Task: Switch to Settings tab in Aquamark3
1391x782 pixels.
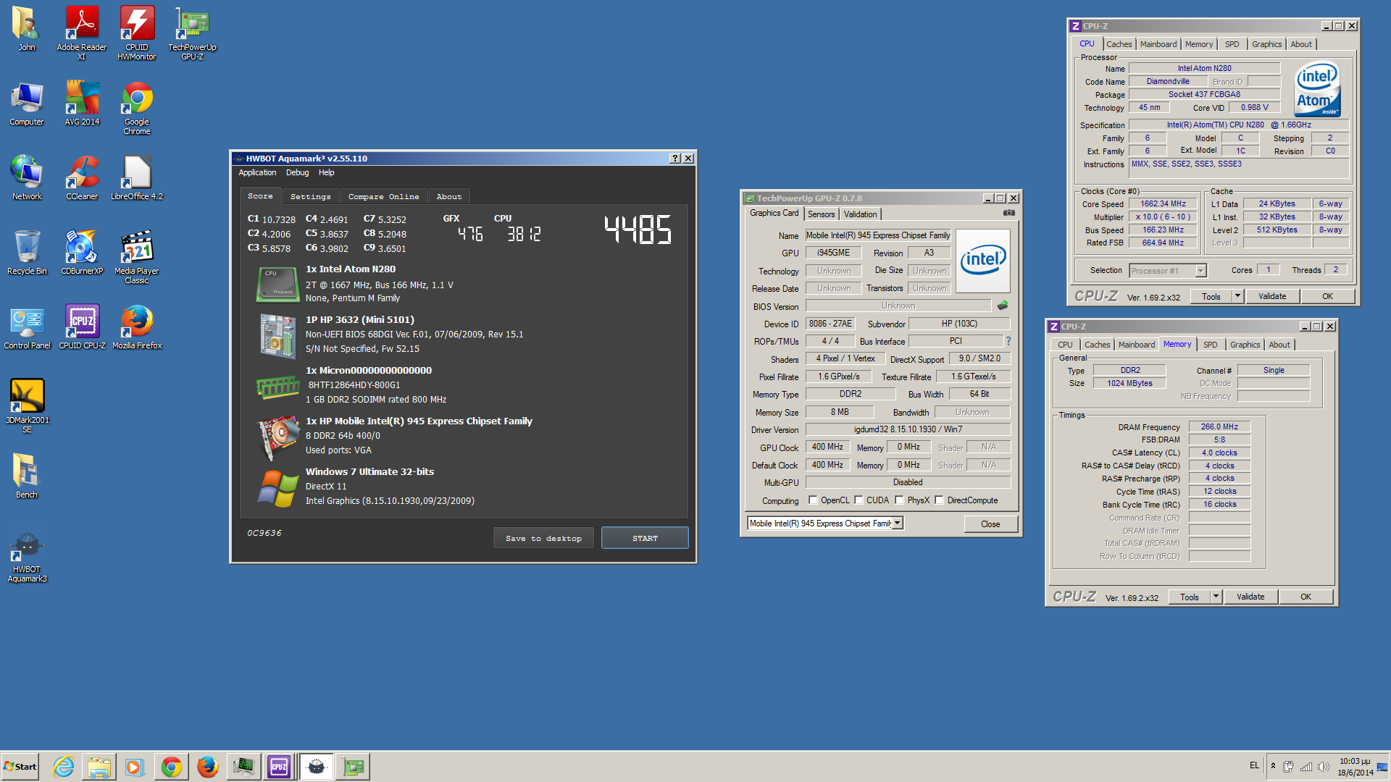Action: 310,197
